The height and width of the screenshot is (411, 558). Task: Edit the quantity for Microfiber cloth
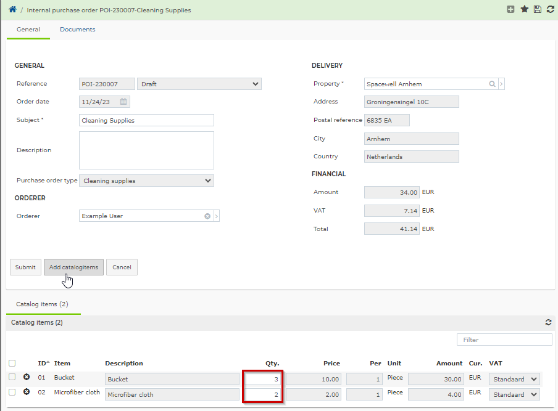[x=262, y=394]
